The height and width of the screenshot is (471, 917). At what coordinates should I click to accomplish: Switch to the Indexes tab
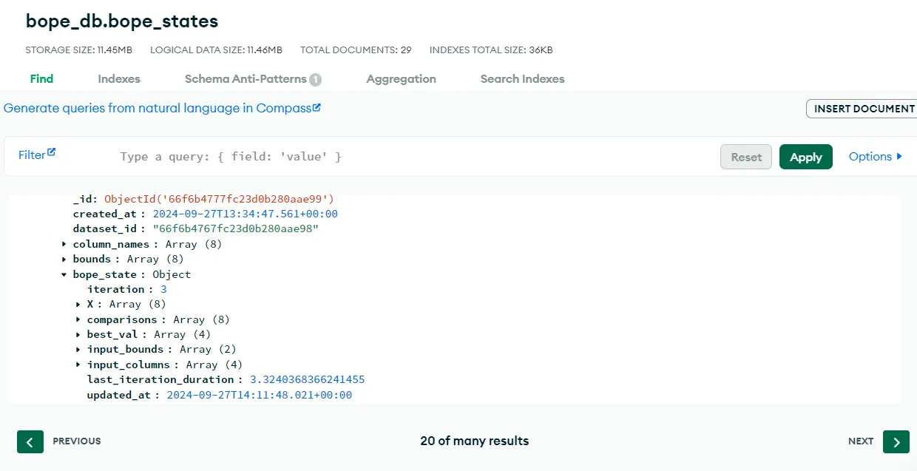pos(119,78)
